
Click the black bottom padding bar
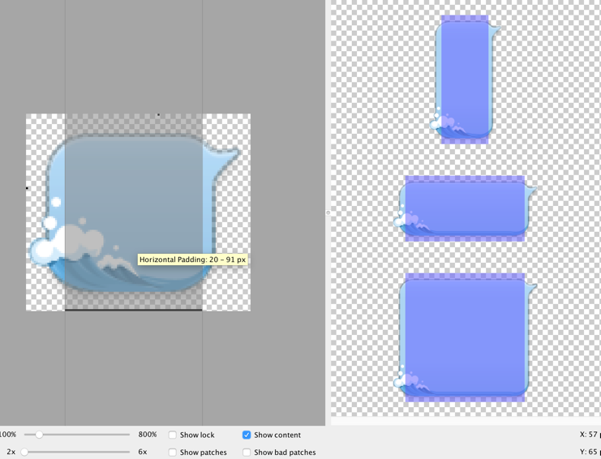point(133,309)
